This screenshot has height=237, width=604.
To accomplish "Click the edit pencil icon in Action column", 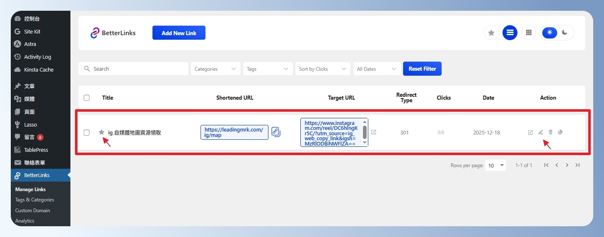I will (540, 132).
